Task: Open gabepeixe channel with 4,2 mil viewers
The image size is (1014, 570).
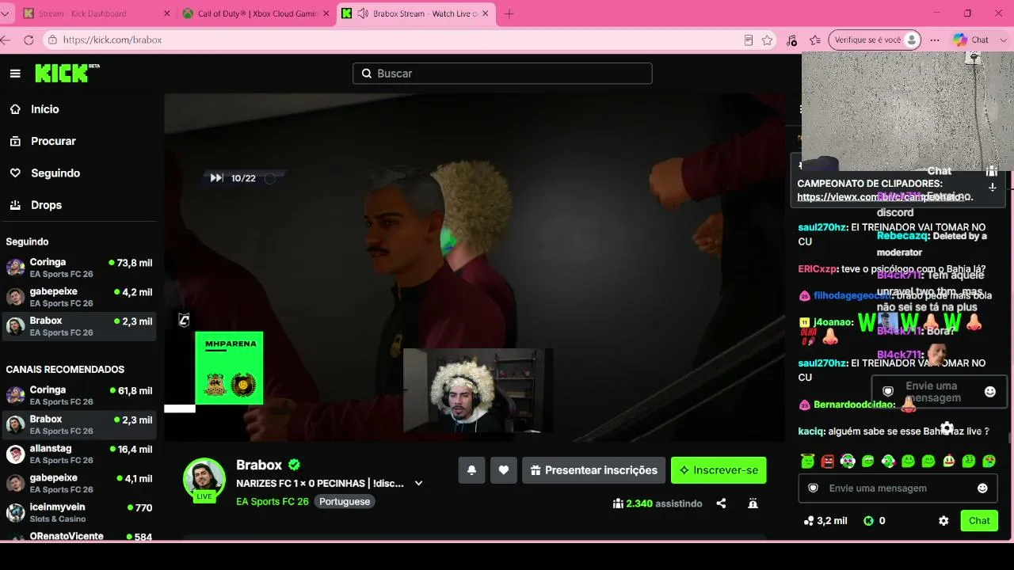Action: (79, 297)
